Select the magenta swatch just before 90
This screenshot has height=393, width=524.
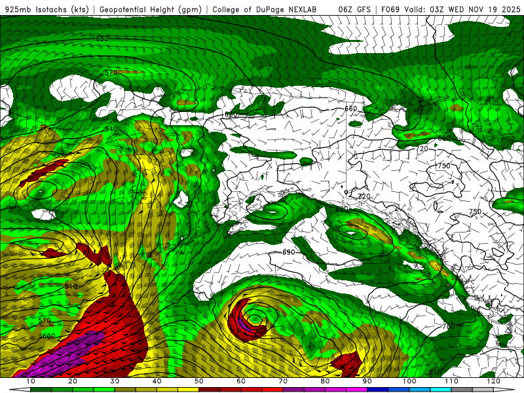click(x=356, y=390)
